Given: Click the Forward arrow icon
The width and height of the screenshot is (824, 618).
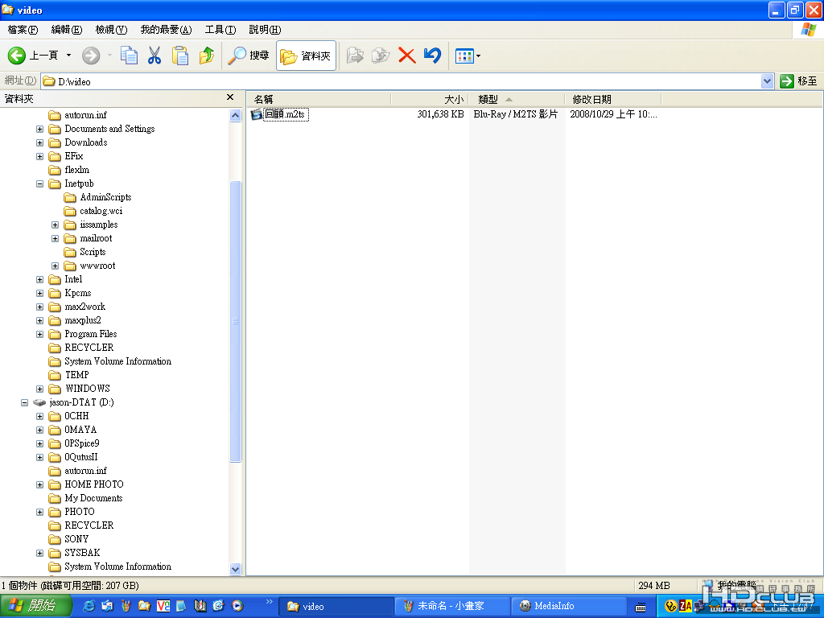Looking at the screenshot, I should (91, 56).
